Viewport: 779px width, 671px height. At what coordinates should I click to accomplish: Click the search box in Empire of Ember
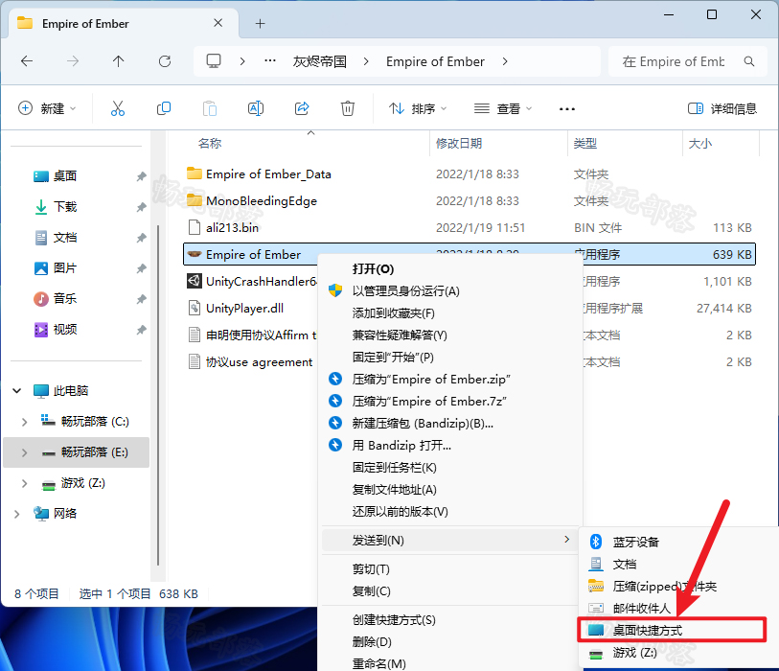click(688, 61)
